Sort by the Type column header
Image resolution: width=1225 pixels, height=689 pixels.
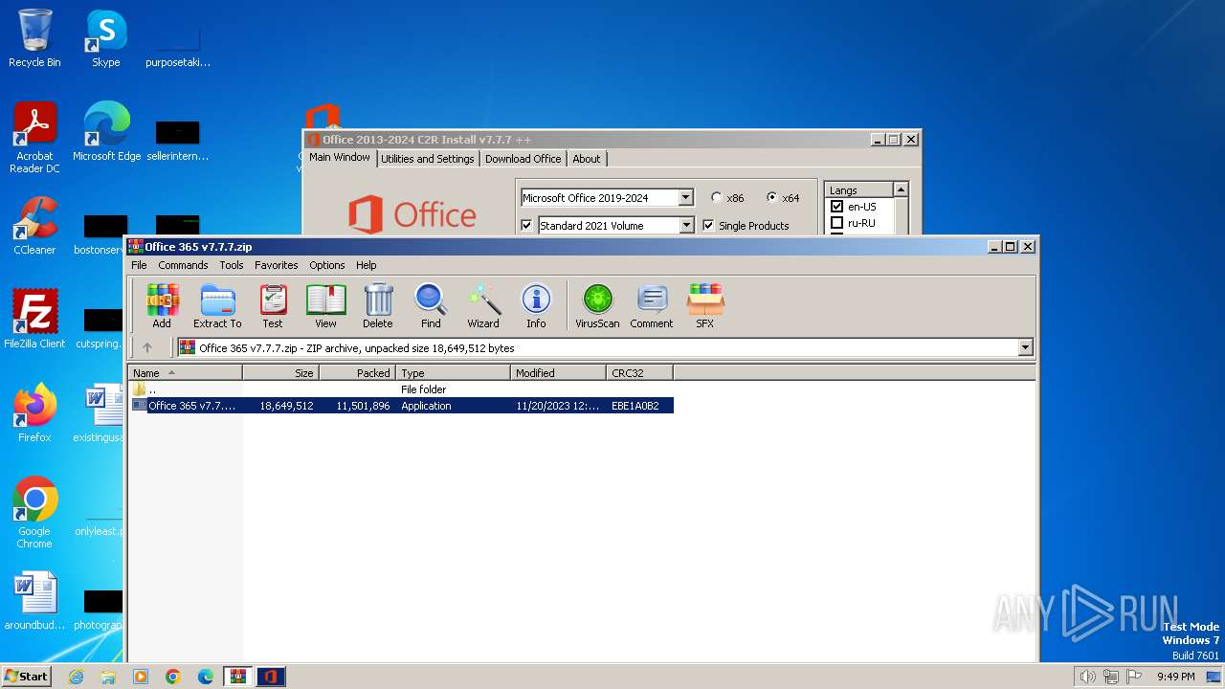[x=454, y=373]
